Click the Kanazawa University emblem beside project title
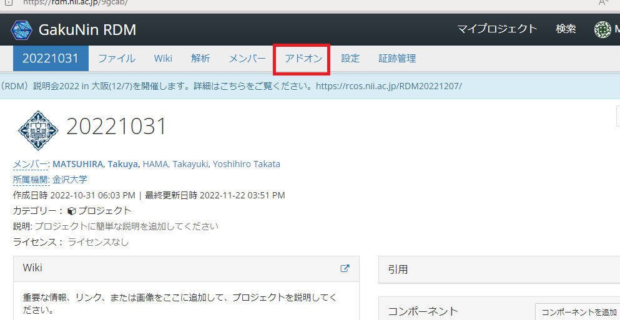The height and width of the screenshot is (320, 620). tap(38, 130)
